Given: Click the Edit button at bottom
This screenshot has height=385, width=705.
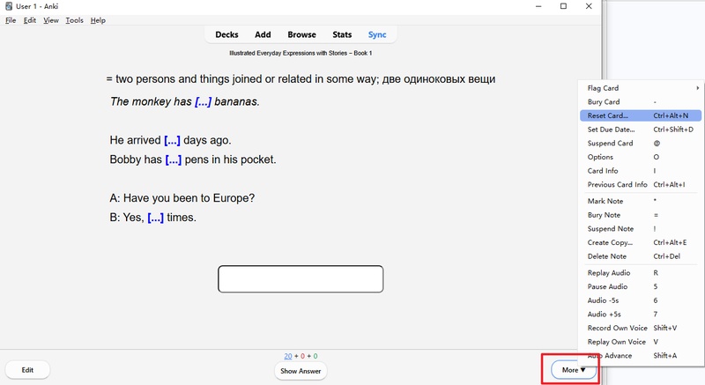Looking at the screenshot, I should (27, 370).
